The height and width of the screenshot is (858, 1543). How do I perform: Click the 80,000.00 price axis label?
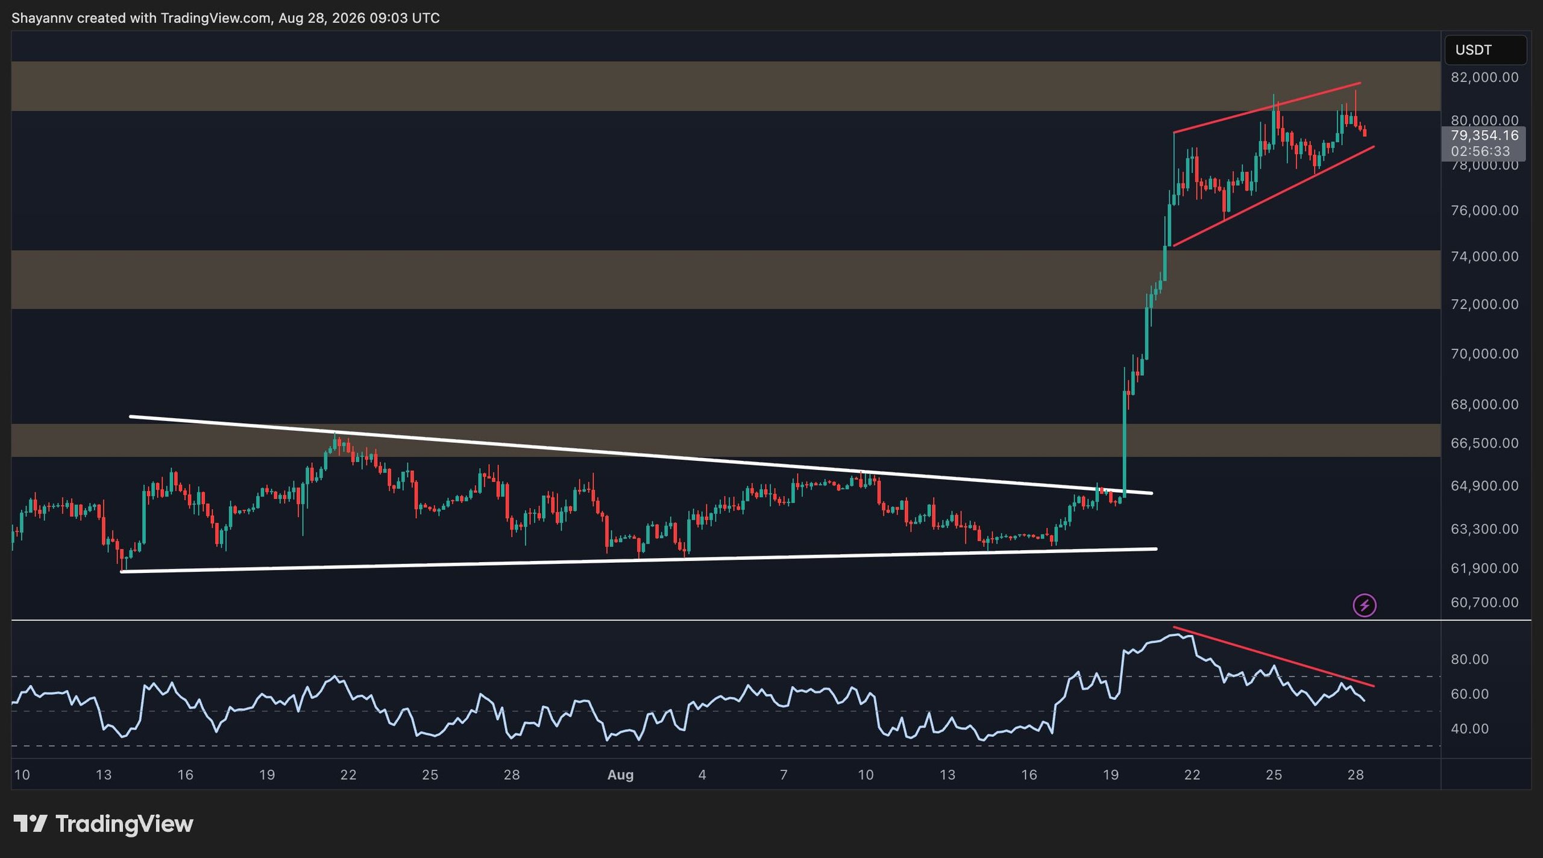point(1485,120)
